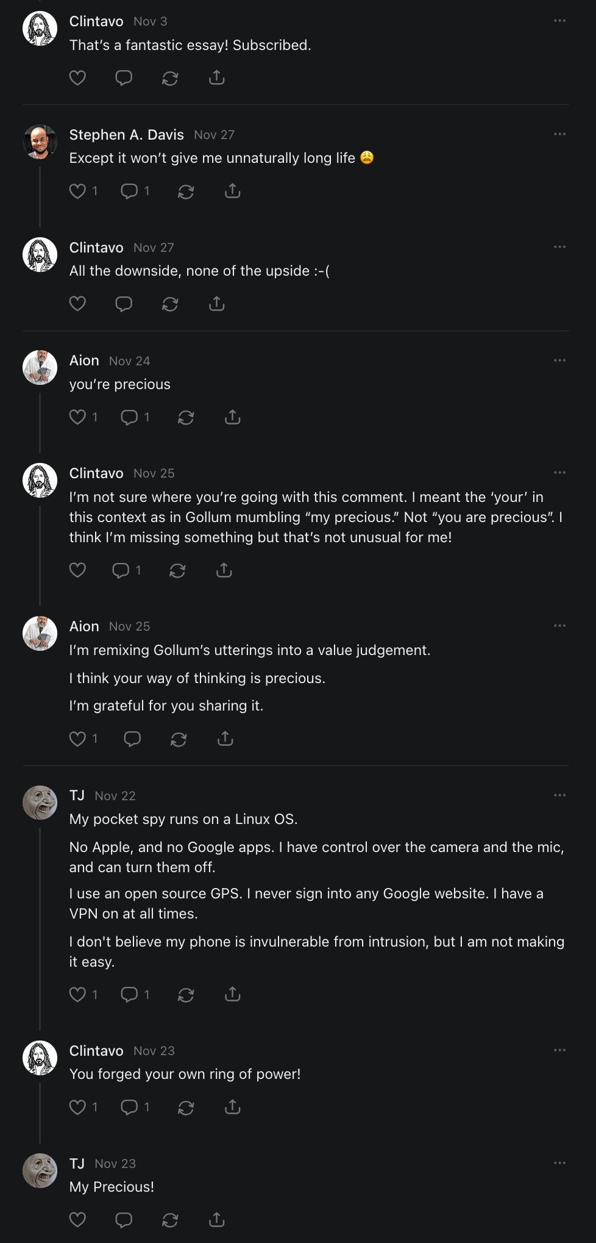Image resolution: width=596 pixels, height=1243 pixels.
Task: Restack Stephen A. Davis's comment
Action: (x=186, y=192)
